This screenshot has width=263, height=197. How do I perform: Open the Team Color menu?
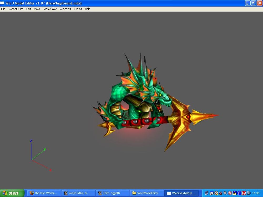click(x=50, y=9)
